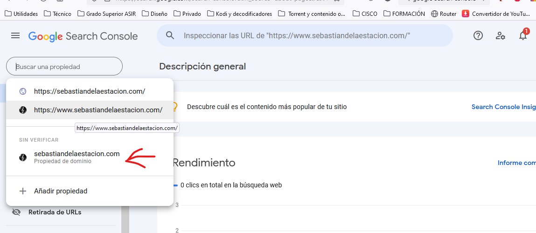Open the Search Console Insights link

click(x=503, y=107)
